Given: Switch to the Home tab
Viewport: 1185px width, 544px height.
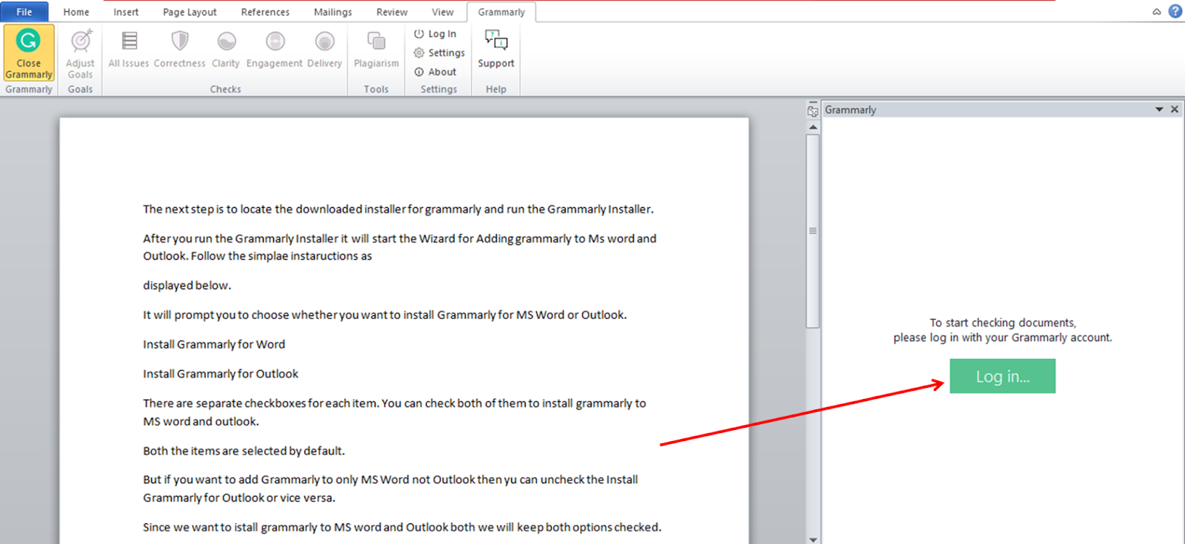Looking at the screenshot, I should point(76,12).
